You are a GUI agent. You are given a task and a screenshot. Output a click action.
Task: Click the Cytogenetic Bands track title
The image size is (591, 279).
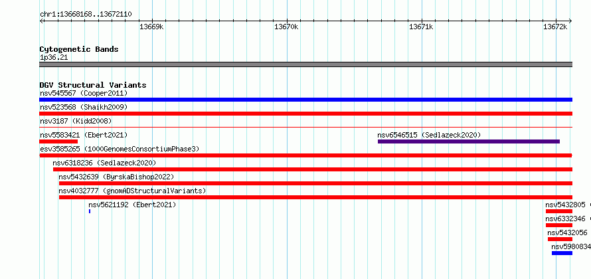[79, 49]
